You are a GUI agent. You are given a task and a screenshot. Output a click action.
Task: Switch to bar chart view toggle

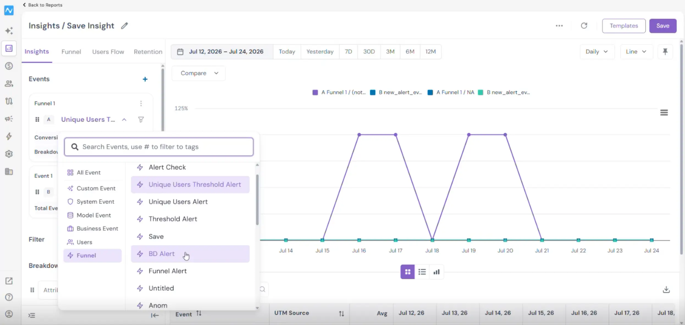437,272
